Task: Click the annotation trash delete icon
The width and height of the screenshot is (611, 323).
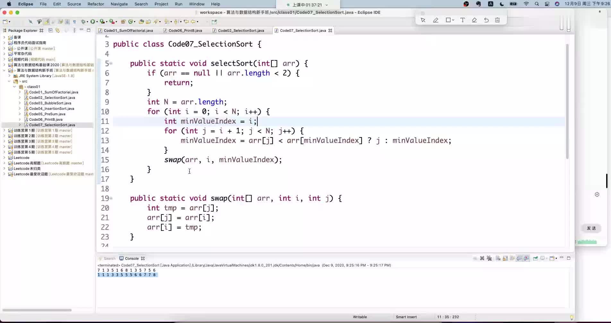Action: [497, 20]
